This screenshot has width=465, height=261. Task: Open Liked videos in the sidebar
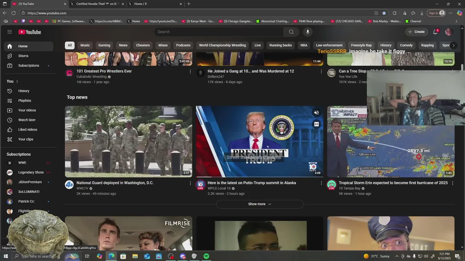tap(29, 129)
